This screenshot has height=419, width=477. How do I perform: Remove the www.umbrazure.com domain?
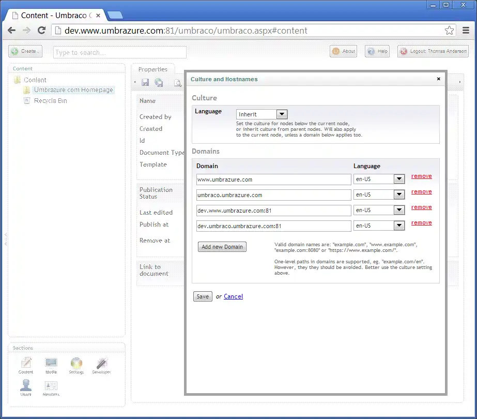coord(421,176)
